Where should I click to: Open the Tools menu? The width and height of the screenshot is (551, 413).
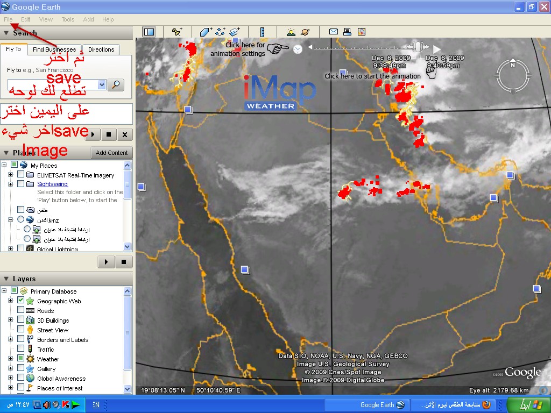pyautogui.click(x=68, y=19)
